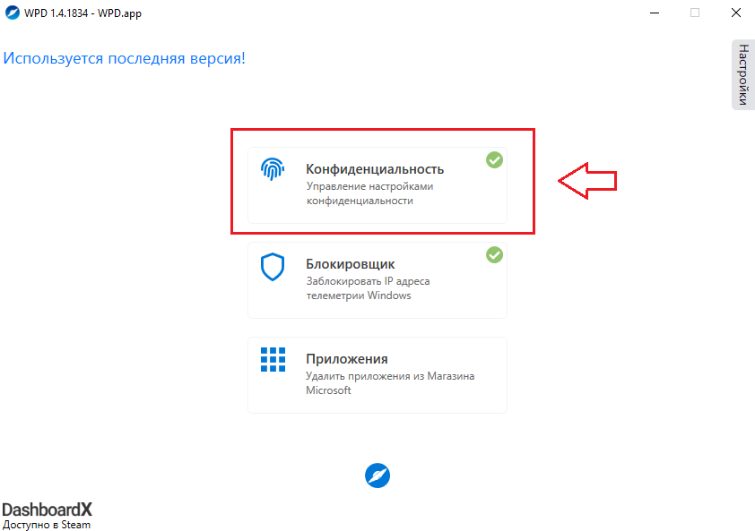Open the Конфиденциальность heading
Image resolution: width=755 pixels, height=531 pixels.
pyautogui.click(x=375, y=169)
